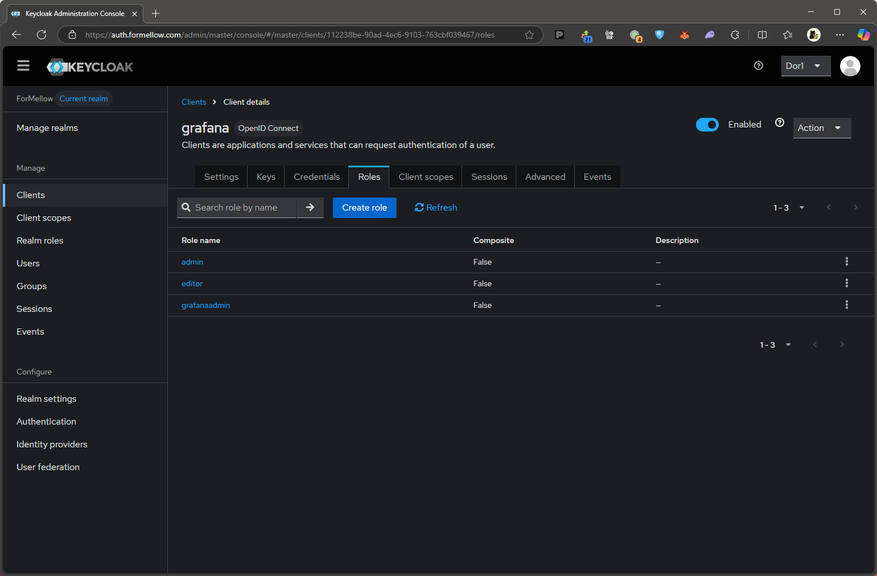Go back in browser
Viewport: 877px width, 576px height.
[x=17, y=35]
